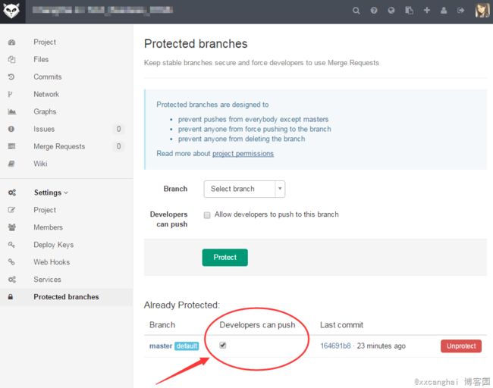Click the Already Protected heading
493x388 pixels.
[182, 305]
